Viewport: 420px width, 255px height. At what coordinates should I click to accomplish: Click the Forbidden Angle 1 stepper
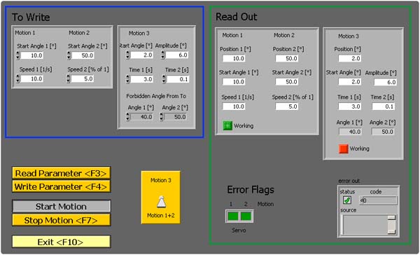coord(127,117)
